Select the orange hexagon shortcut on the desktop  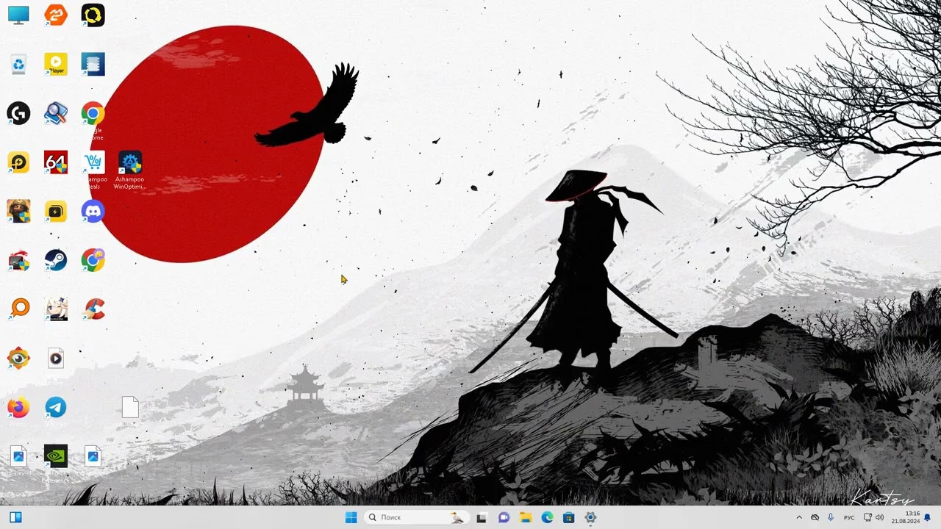pos(56,15)
